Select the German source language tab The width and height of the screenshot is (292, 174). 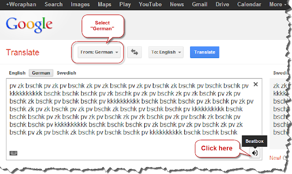coord(41,73)
